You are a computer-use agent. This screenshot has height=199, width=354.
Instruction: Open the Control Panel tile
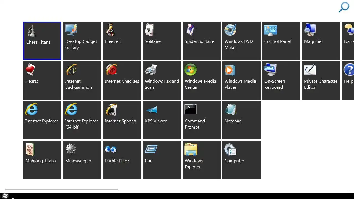(281, 41)
